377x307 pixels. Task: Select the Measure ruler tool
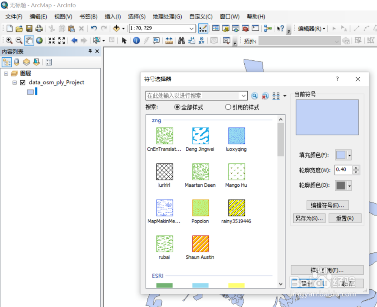(169, 40)
